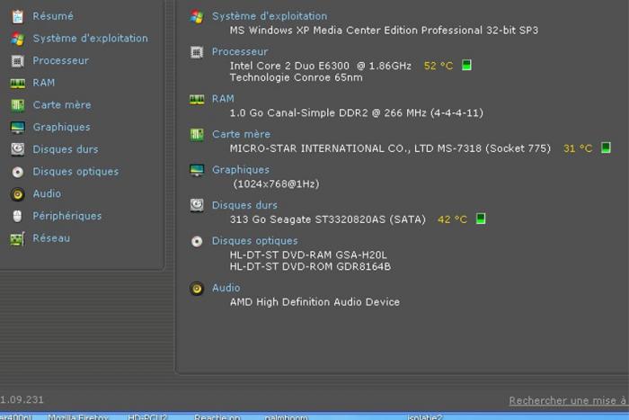
Task: Open Disques optiques in the sidebar
Action: 75,172
